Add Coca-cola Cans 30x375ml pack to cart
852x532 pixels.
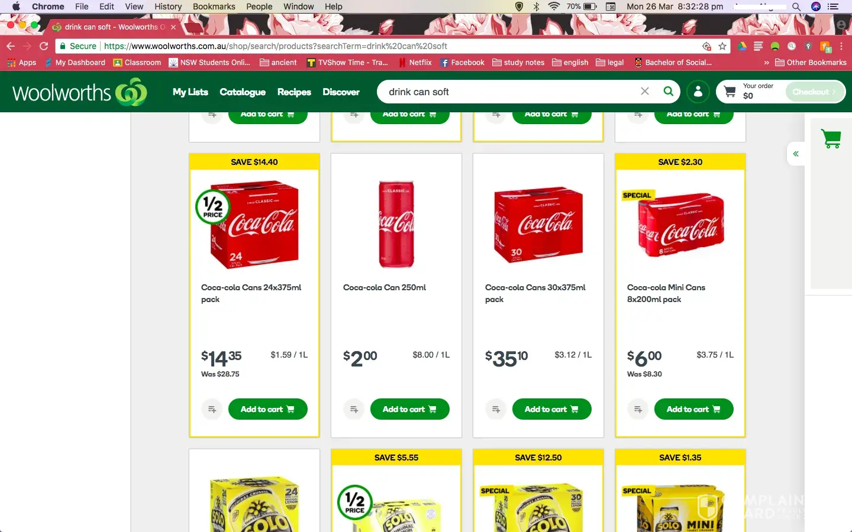(x=551, y=409)
